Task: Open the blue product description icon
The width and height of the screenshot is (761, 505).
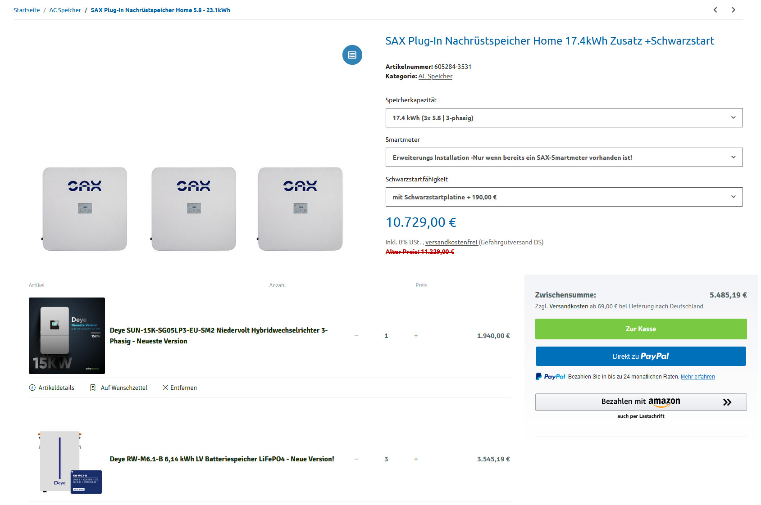Action: pyautogui.click(x=352, y=55)
